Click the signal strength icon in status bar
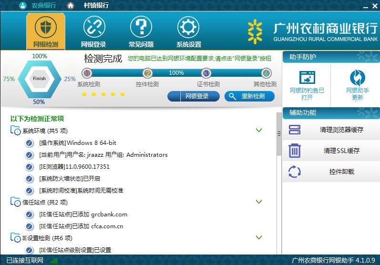The width and height of the screenshot is (380, 265). coord(54,261)
